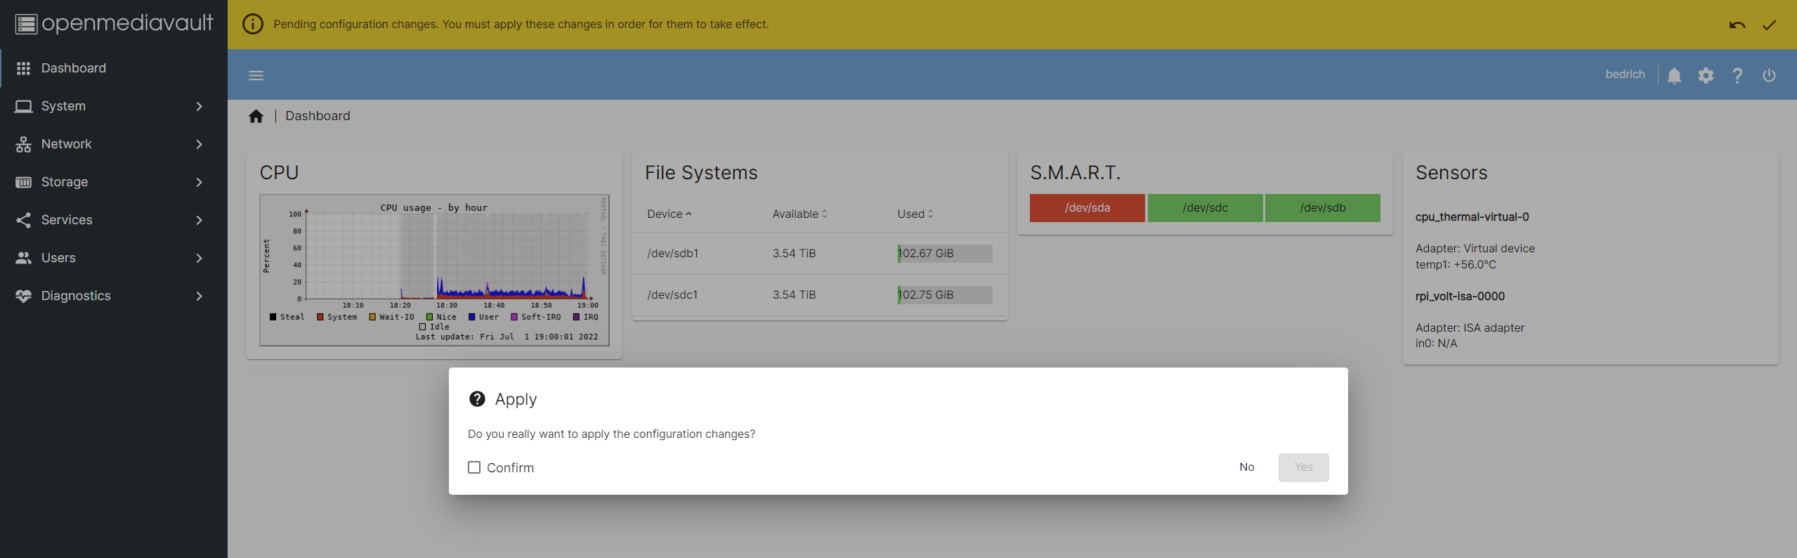
Task: Toggle the hamburger navigation menu
Action: [256, 75]
